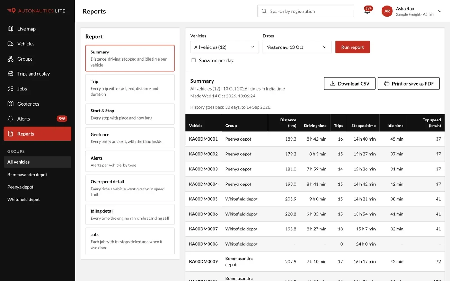
Task: Click the 598 alerts count badge
Action: pyautogui.click(x=62, y=119)
